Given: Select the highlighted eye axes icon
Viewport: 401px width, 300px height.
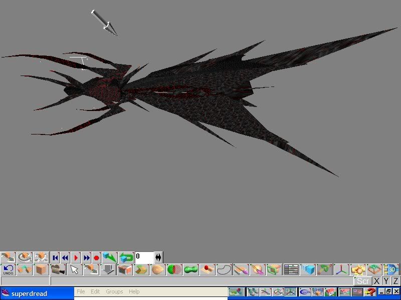Looking at the screenshot, I should point(291,292).
